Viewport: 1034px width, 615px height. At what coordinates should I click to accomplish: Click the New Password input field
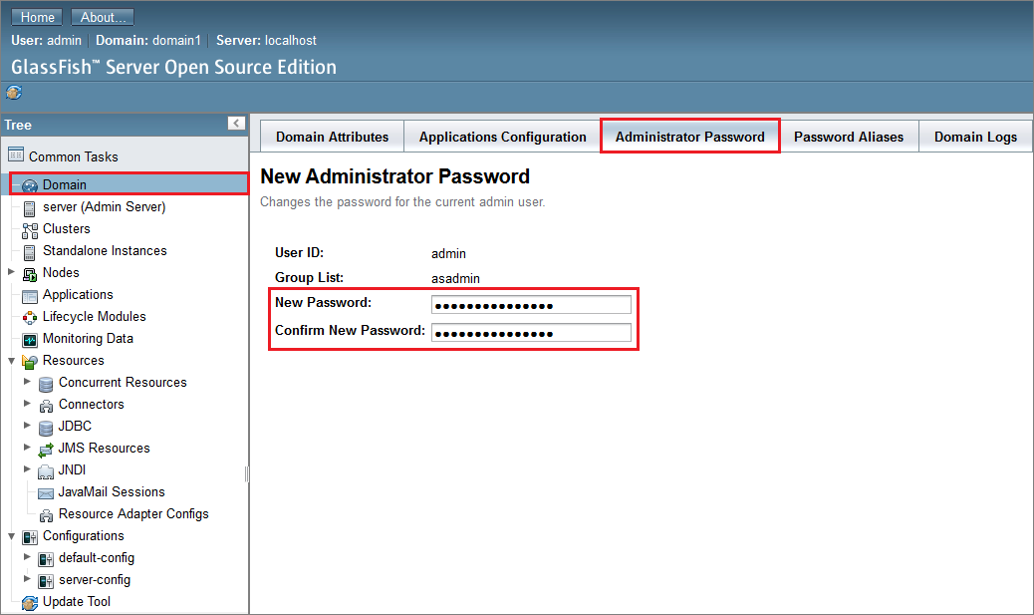click(x=532, y=305)
